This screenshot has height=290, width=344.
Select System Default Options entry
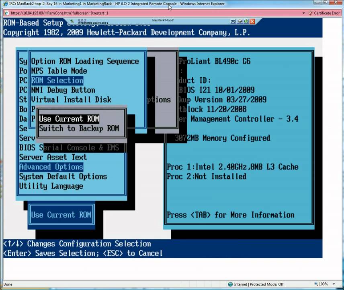[x=63, y=176]
